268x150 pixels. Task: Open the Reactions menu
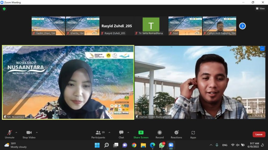(x=176, y=134)
